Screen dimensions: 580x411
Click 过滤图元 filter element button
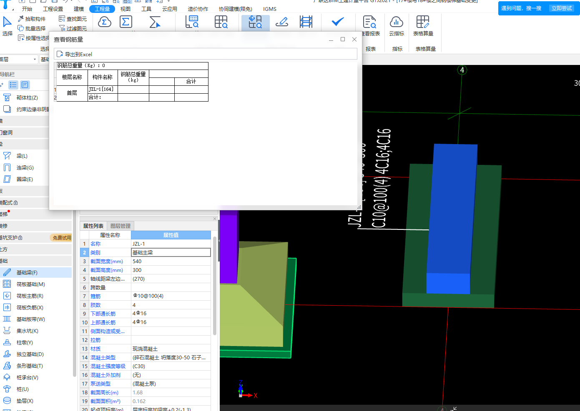[x=73, y=28]
